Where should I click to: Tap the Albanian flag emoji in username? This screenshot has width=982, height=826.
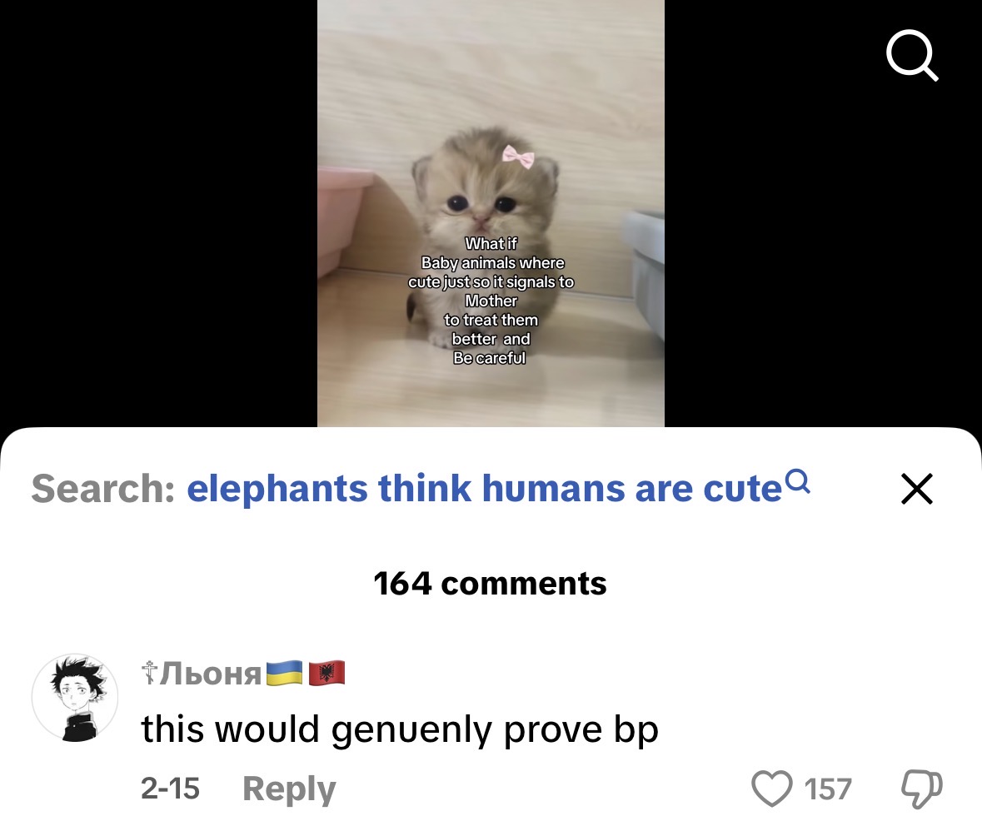327,673
